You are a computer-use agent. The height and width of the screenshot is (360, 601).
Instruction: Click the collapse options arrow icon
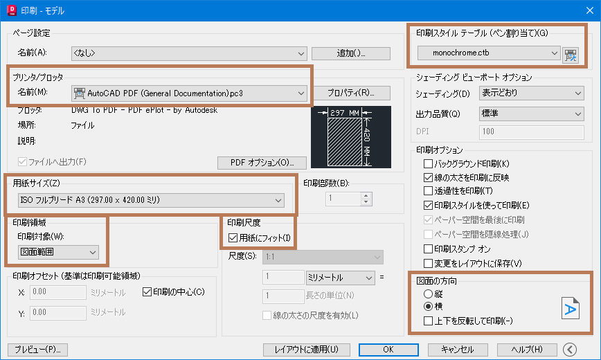[x=570, y=349]
